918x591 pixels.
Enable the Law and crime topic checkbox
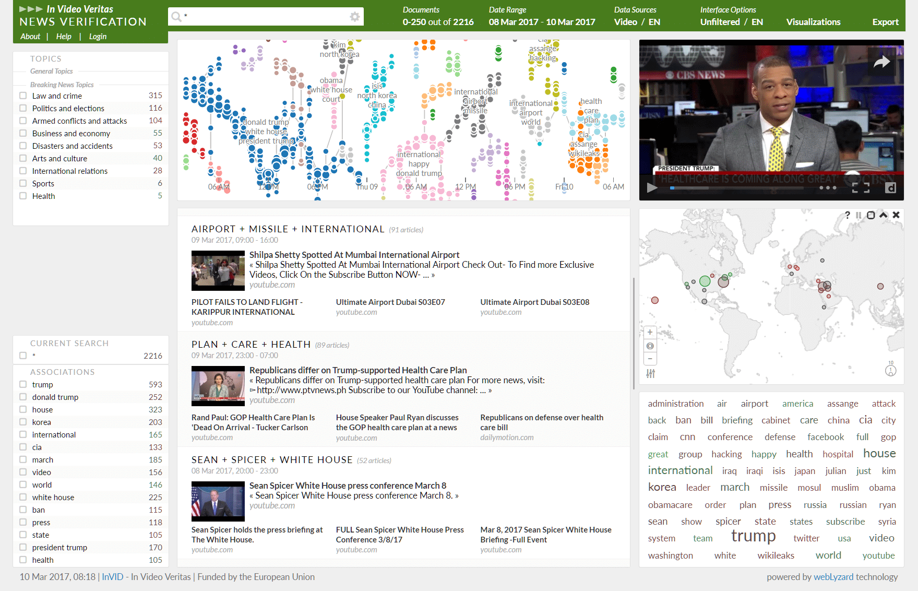23,96
